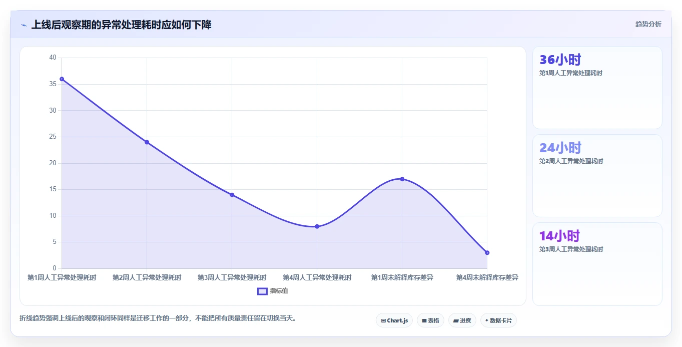Select the 数据卡片 tag chip
Screen dimensions: 682x347
coord(498,320)
